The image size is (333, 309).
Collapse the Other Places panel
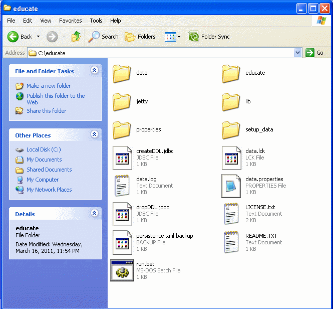point(94,135)
